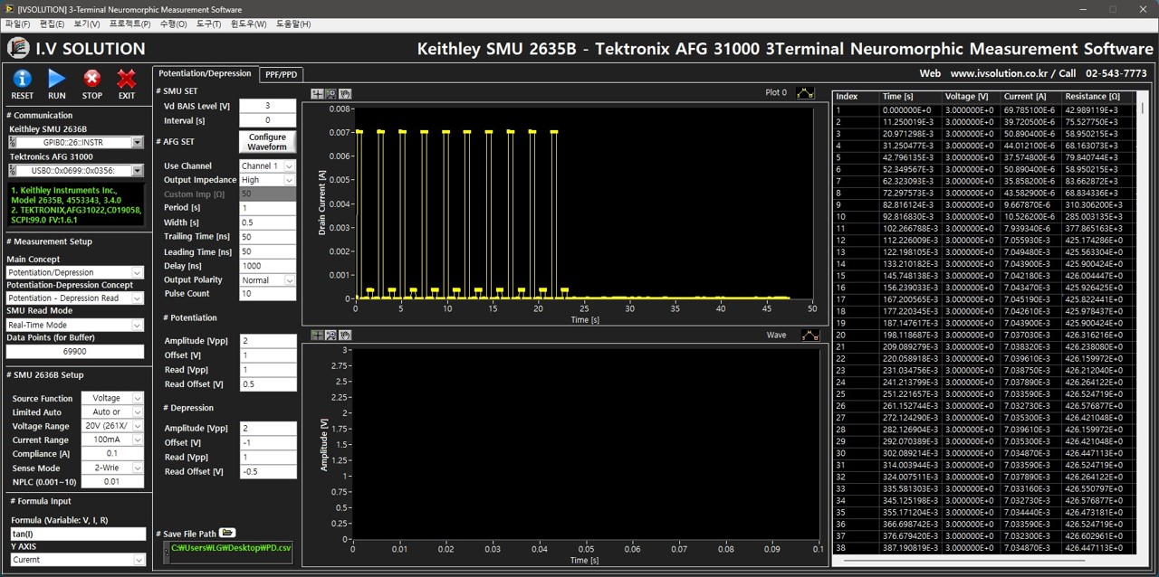Viewport: 1159px width, 577px height.
Task: Click the Period [s] input field
Action: (x=267, y=208)
